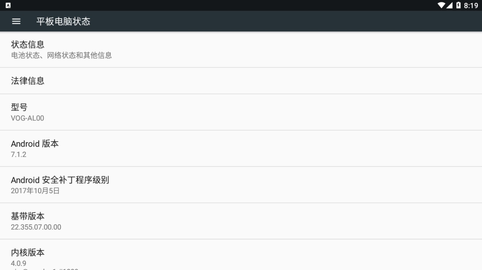This screenshot has width=482, height=270.
Task: Tap the Wi-Fi signal icon
Action: (441, 5)
